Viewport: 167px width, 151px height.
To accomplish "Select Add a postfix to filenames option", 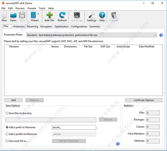I will 7,134.
